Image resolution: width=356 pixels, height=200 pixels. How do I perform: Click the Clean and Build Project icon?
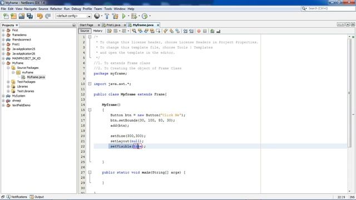(115, 16)
